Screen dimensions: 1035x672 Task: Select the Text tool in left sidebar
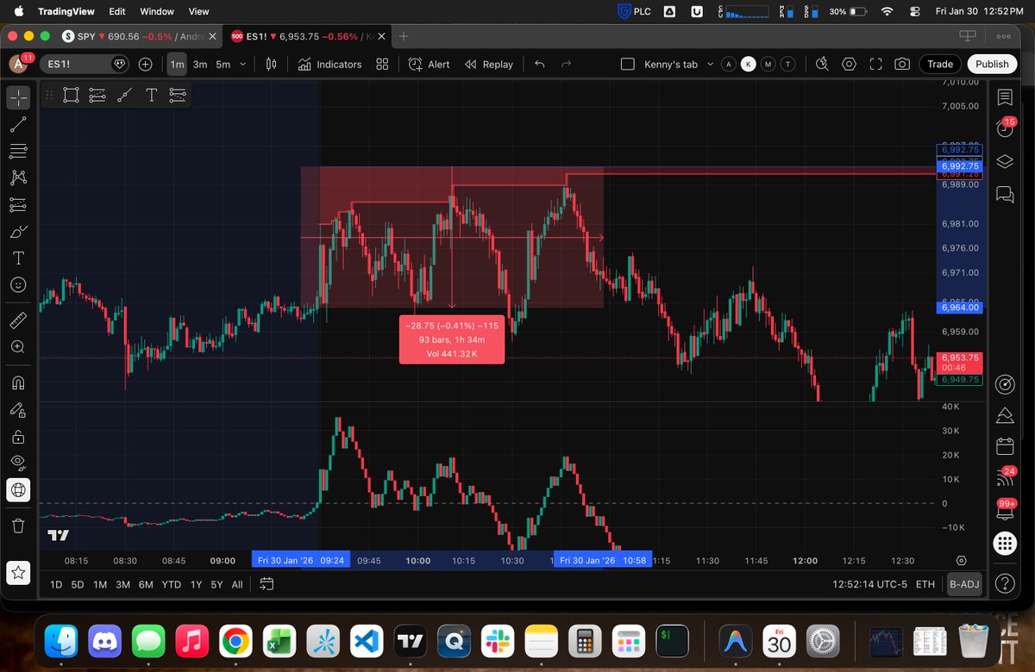[x=18, y=258]
